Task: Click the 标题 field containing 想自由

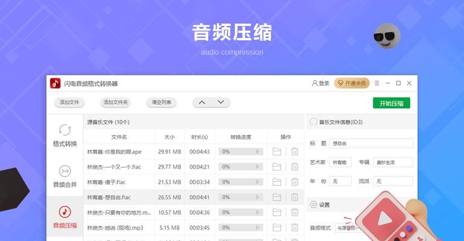Action: tap(371, 143)
